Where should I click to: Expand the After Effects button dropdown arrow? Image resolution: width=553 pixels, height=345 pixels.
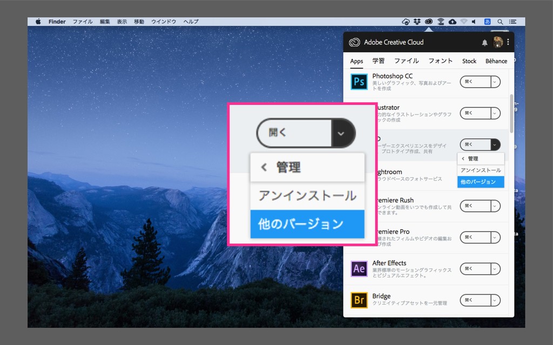point(495,269)
